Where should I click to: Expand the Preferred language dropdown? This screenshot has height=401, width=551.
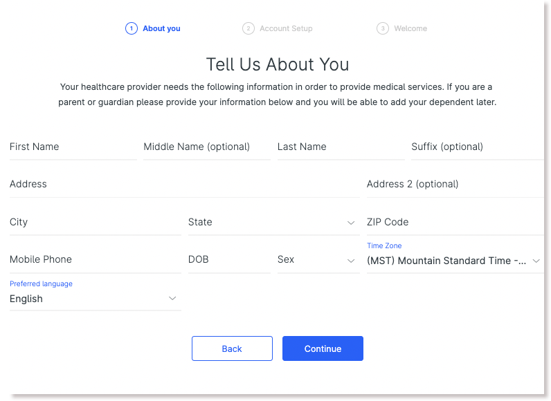(96, 295)
